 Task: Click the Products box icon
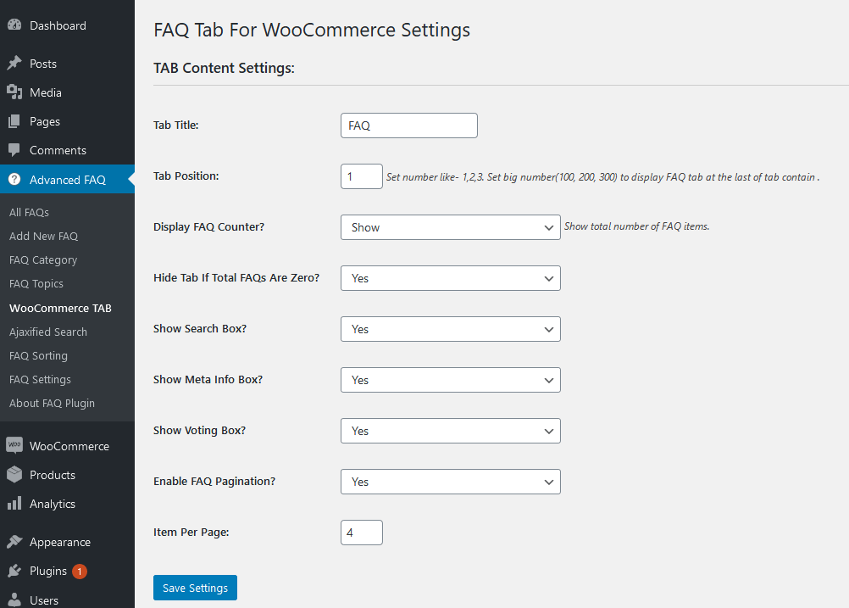point(14,475)
